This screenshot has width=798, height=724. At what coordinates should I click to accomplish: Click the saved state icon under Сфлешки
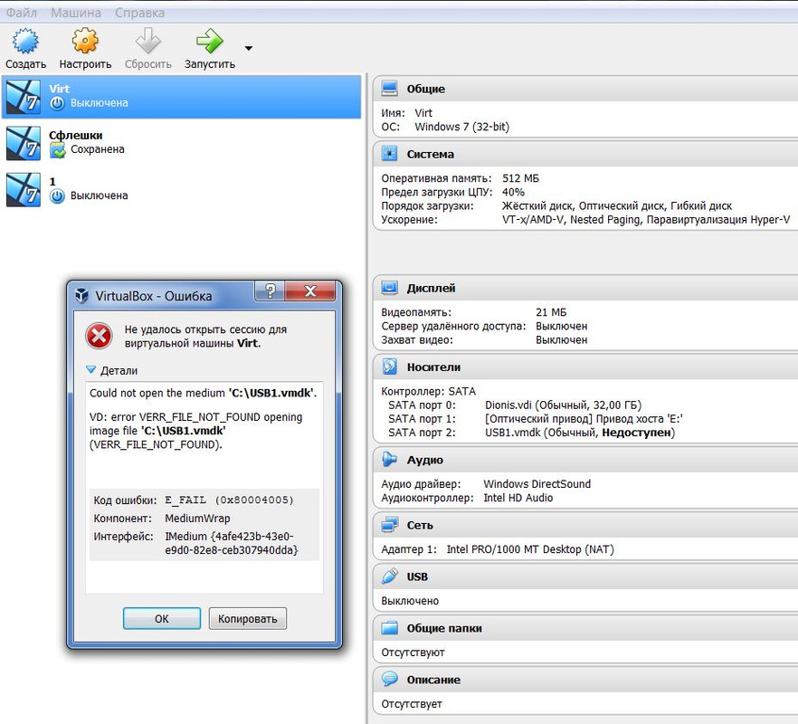[x=58, y=150]
